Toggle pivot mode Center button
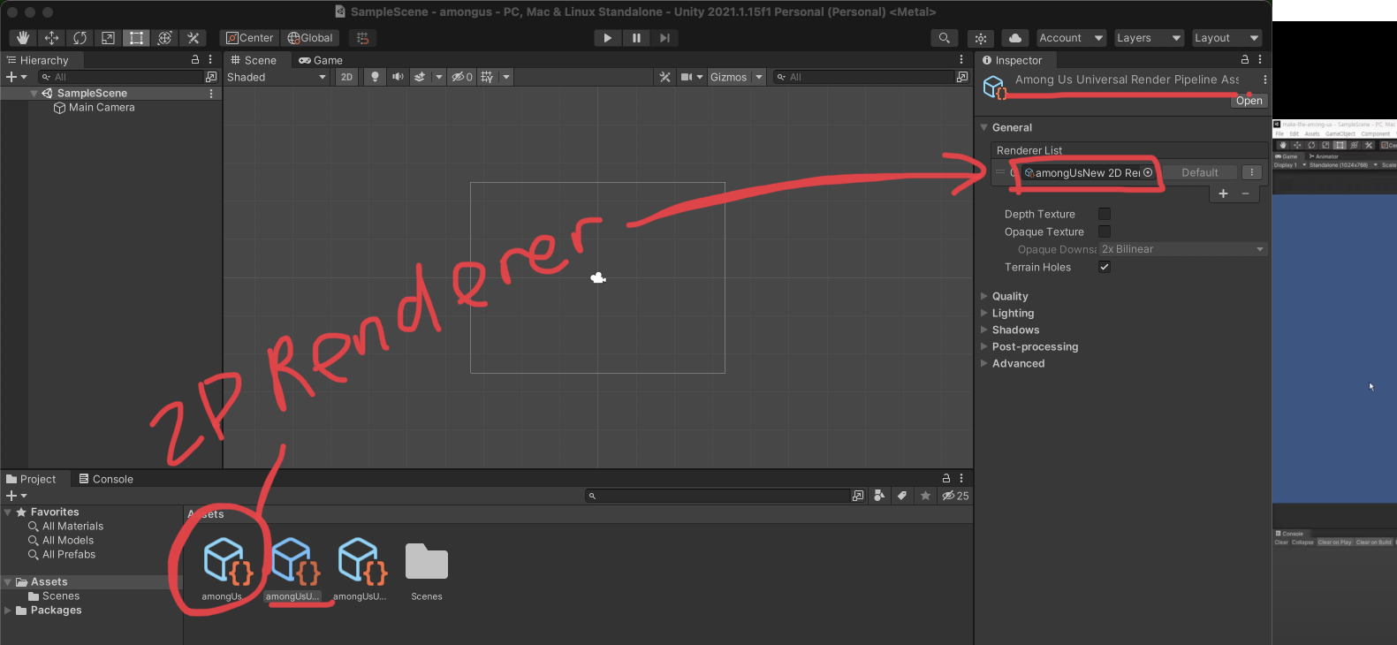The image size is (1397, 645). click(250, 38)
